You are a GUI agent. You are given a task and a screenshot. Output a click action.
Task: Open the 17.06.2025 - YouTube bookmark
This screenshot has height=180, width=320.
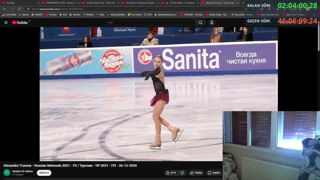[191, 15]
